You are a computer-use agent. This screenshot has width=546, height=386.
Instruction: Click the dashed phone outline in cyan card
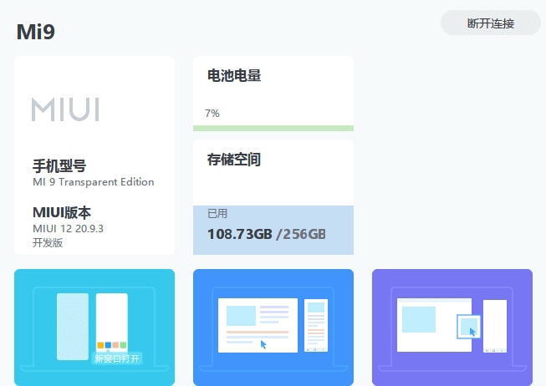[x=72, y=327]
